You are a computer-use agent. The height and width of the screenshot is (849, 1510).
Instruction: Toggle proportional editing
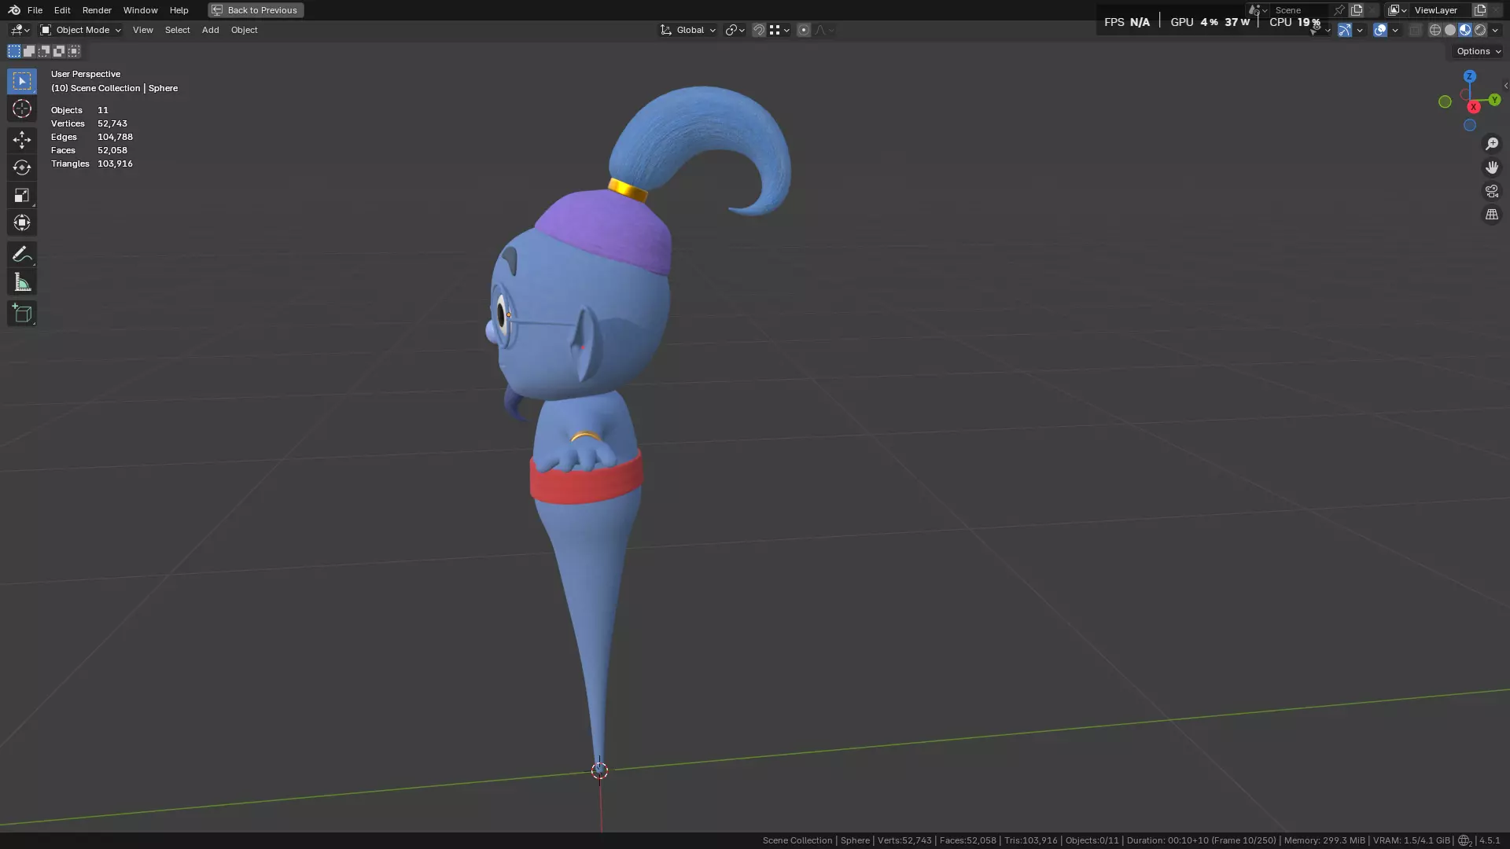pyautogui.click(x=803, y=30)
